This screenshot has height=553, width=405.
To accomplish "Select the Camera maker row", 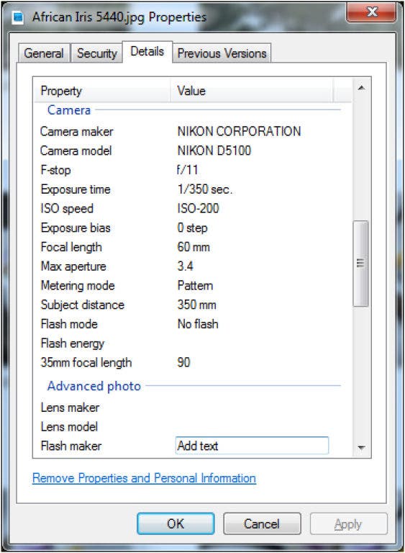I will click(192, 132).
